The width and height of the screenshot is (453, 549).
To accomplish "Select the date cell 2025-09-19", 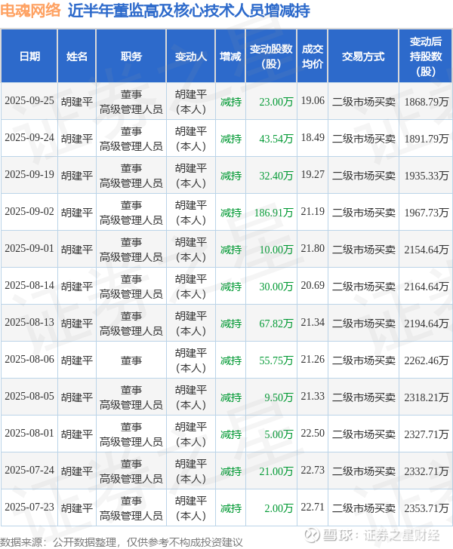I will 29,175.
